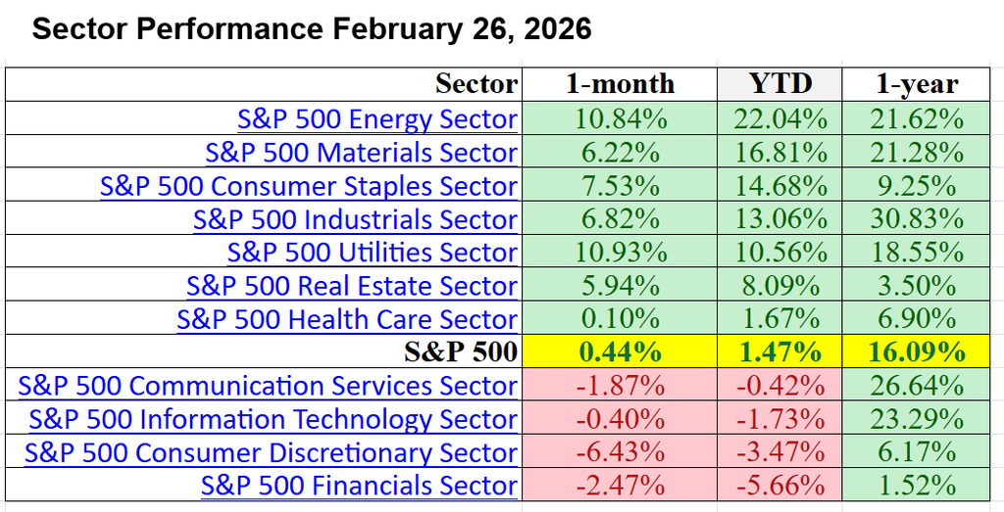Image resolution: width=1004 pixels, height=512 pixels.
Task: Click the Sector header cell
Action: [x=476, y=84]
